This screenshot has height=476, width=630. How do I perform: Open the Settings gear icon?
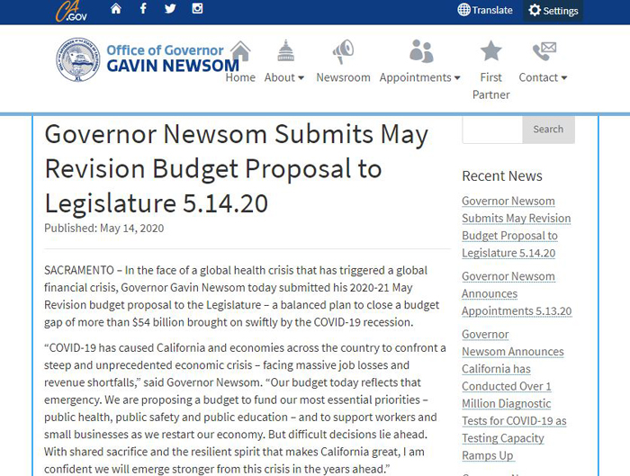(x=535, y=10)
